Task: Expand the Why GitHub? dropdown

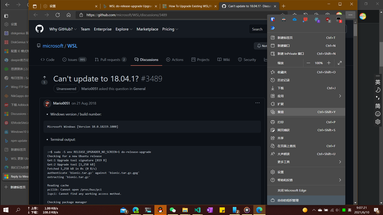Action: (63, 29)
